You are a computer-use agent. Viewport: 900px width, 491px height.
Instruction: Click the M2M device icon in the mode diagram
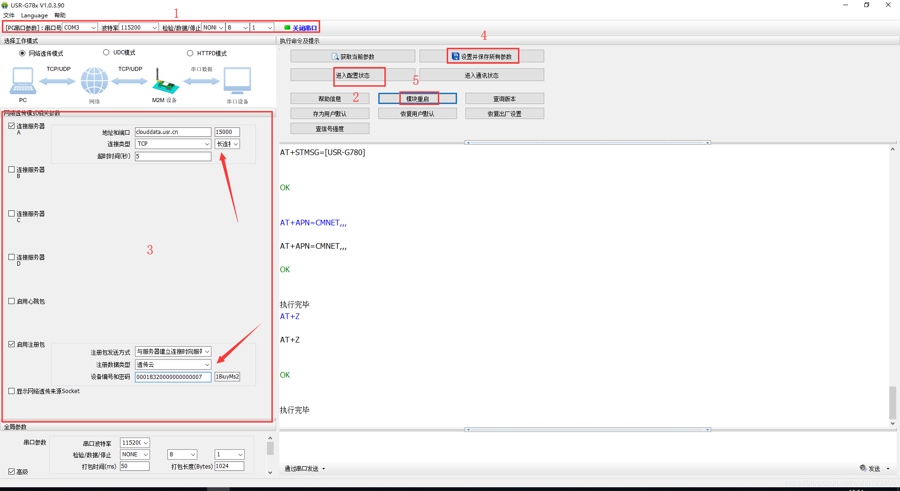[165, 81]
